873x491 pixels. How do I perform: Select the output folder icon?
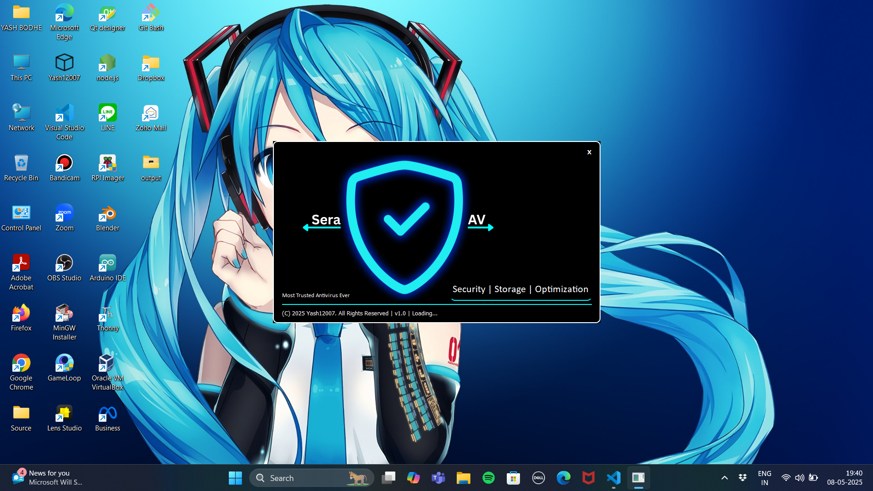point(151,168)
